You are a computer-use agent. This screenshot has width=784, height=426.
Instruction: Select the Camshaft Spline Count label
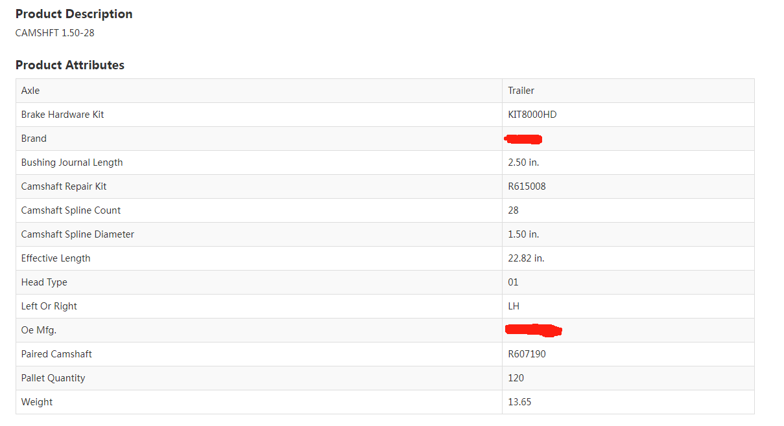coord(71,210)
